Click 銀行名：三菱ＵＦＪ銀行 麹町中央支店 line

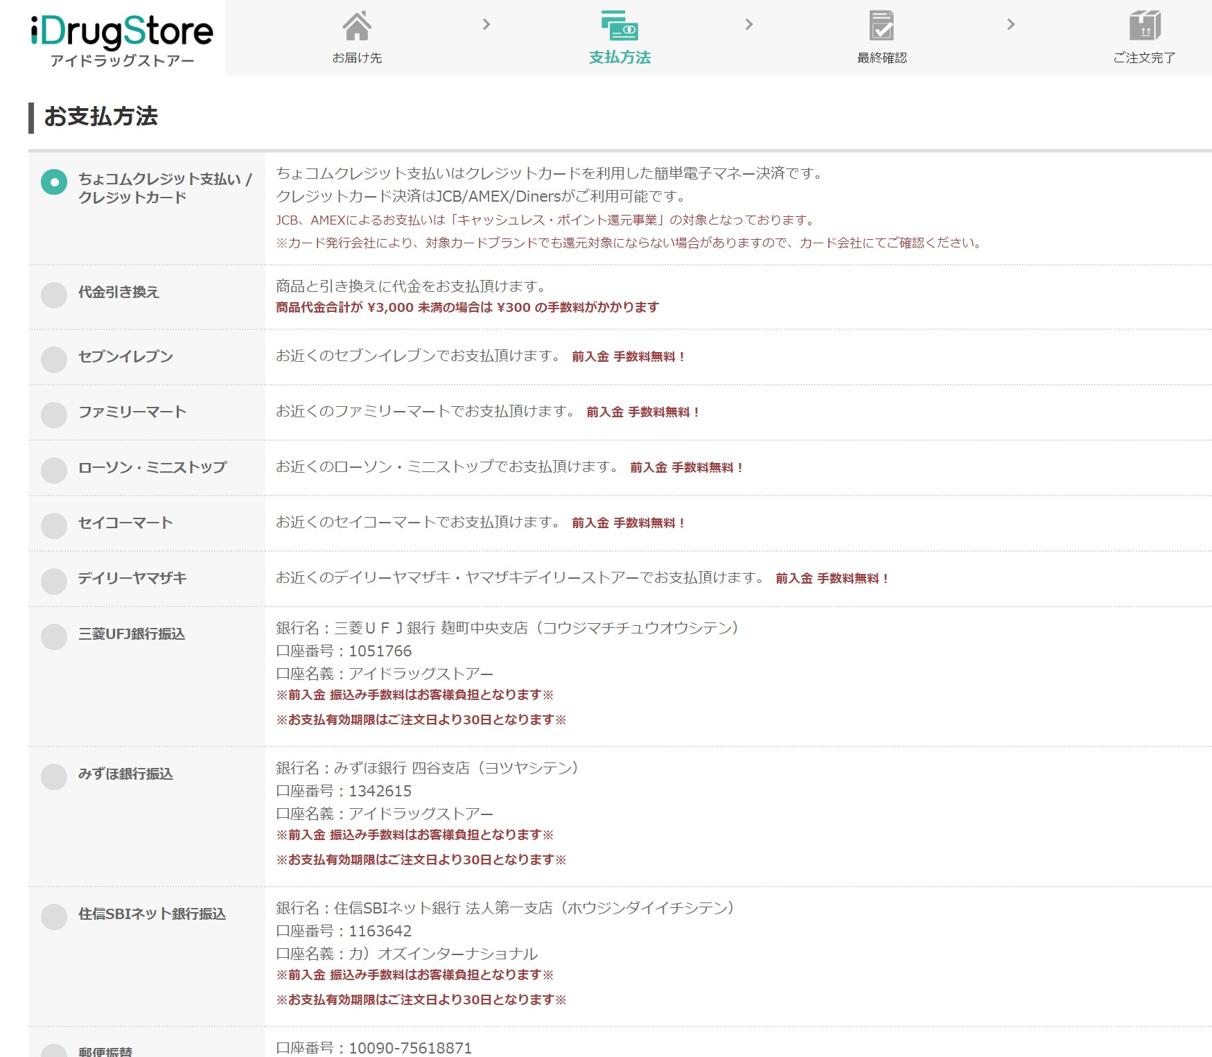tap(507, 628)
